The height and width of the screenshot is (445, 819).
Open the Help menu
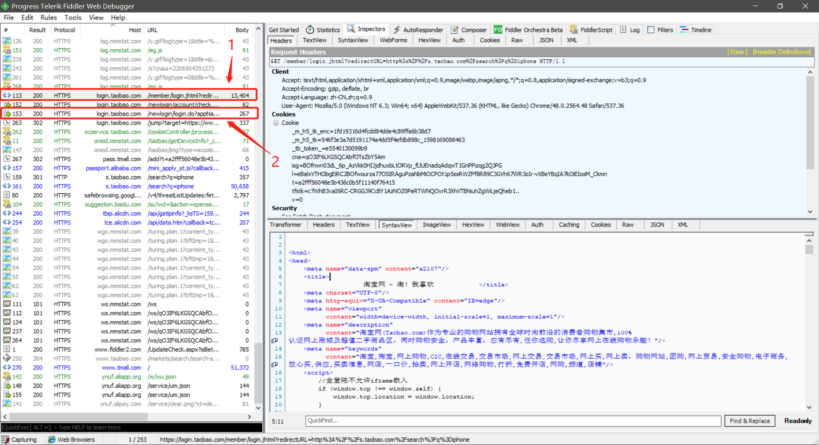pos(118,17)
